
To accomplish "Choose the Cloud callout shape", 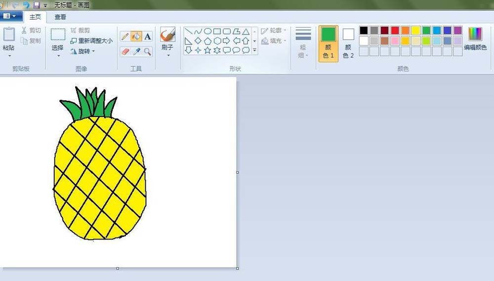I will (x=246, y=50).
